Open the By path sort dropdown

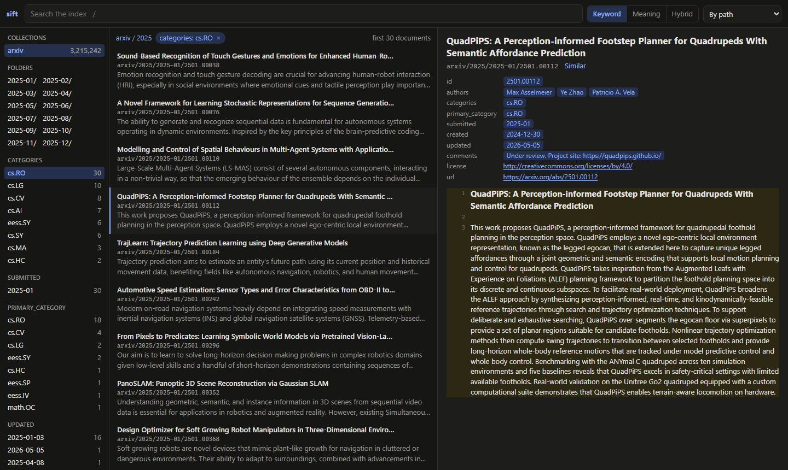pyautogui.click(x=743, y=14)
